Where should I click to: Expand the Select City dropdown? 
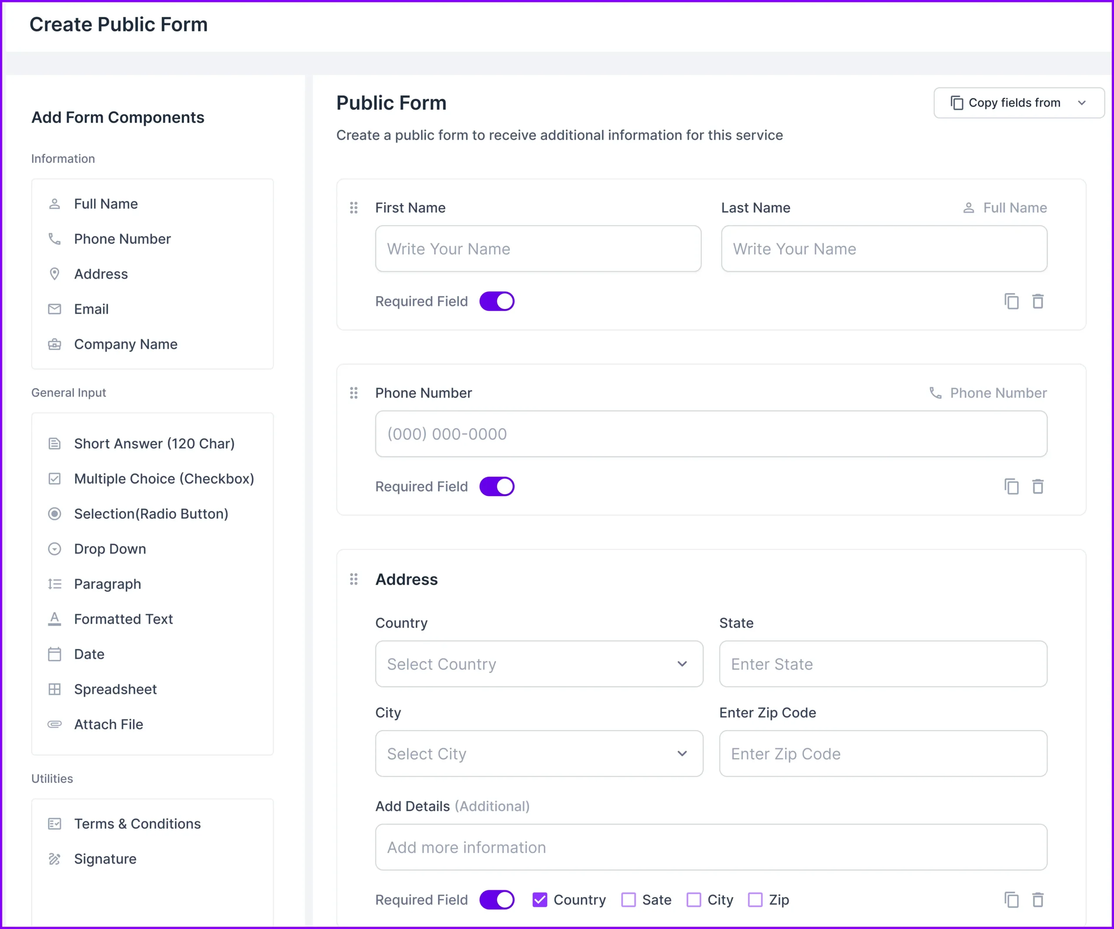click(x=538, y=754)
